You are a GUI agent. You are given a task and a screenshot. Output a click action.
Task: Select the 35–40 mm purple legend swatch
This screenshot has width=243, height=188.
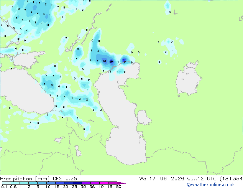tap(95, 183)
